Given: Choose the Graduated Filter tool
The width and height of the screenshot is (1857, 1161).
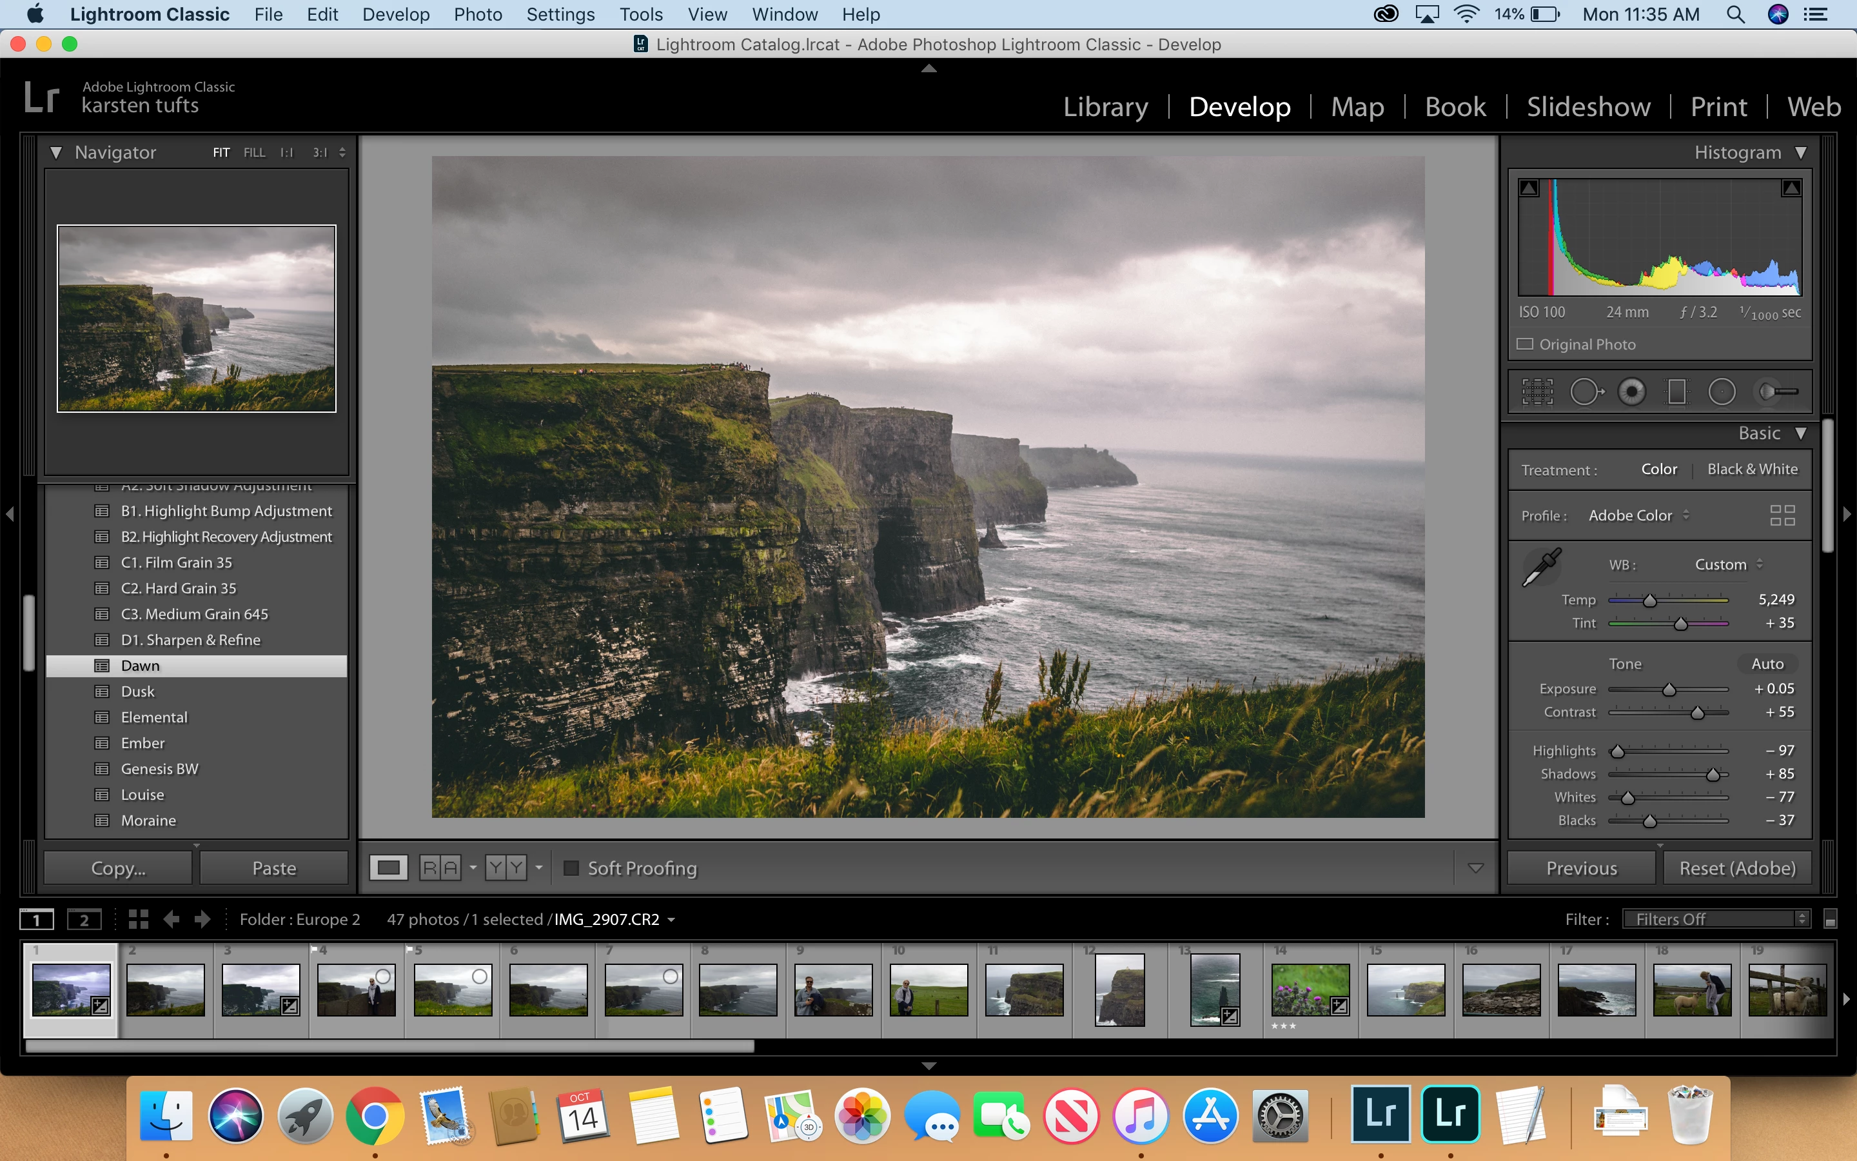Looking at the screenshot, I should [x=1676, y=392].
